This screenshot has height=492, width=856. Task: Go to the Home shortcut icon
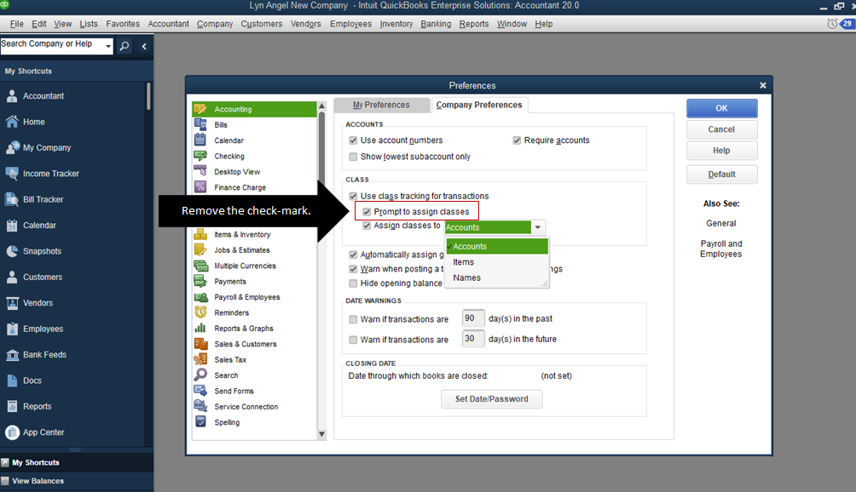pos(12,122)
